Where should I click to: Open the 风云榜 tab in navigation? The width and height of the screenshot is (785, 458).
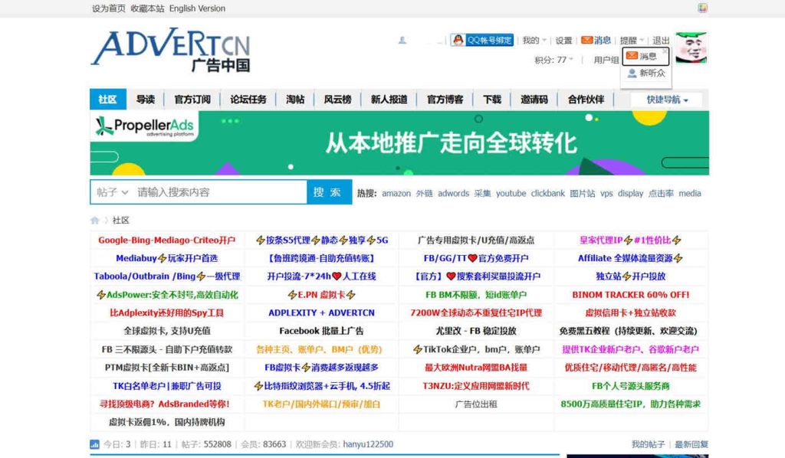point(337,99)
